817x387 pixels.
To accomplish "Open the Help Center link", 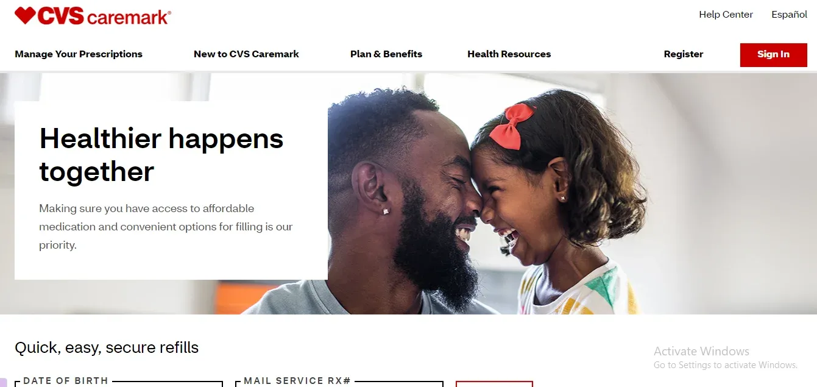I will click(x=726, y=15).
